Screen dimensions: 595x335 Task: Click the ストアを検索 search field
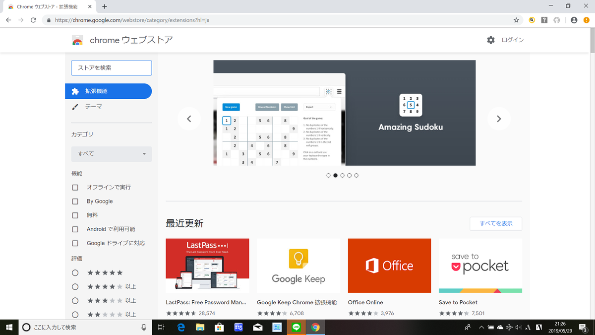coord(112,68)
